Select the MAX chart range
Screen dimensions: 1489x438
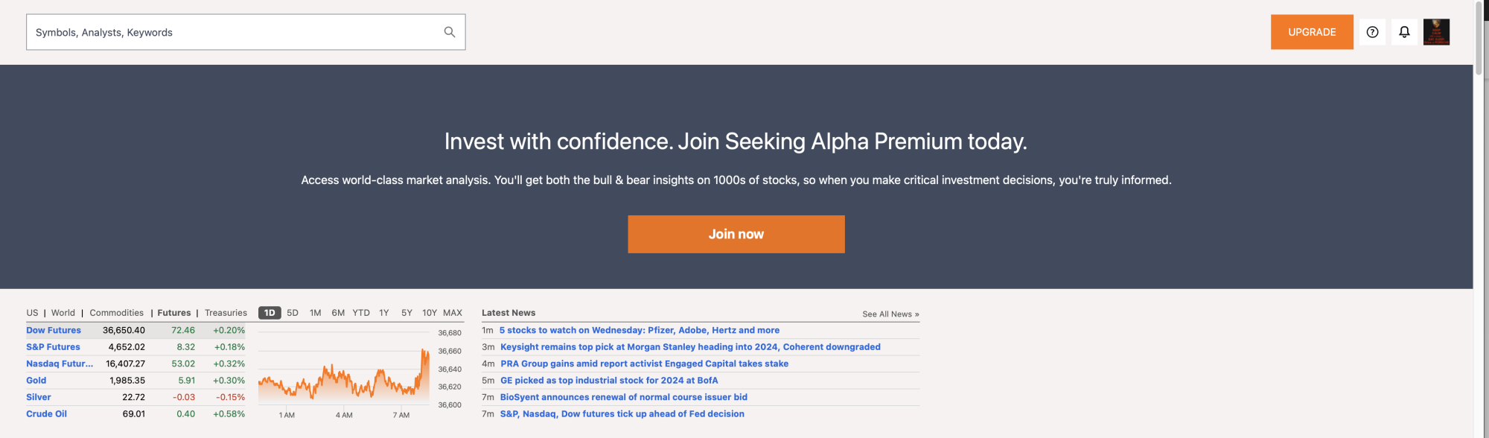coord(453,312)
